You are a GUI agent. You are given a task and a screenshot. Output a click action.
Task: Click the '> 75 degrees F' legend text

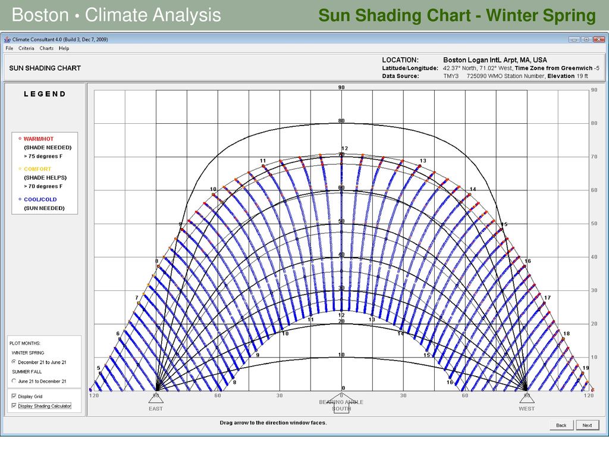[x=43, y=156]
